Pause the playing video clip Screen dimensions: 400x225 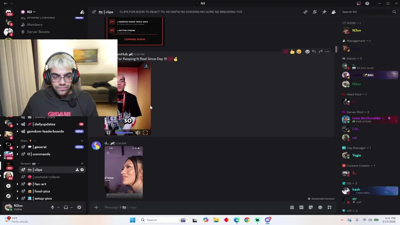[108, 133]
